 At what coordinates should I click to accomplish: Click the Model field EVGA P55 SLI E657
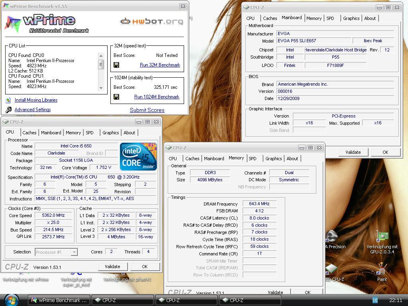click(x=314, y=41)
